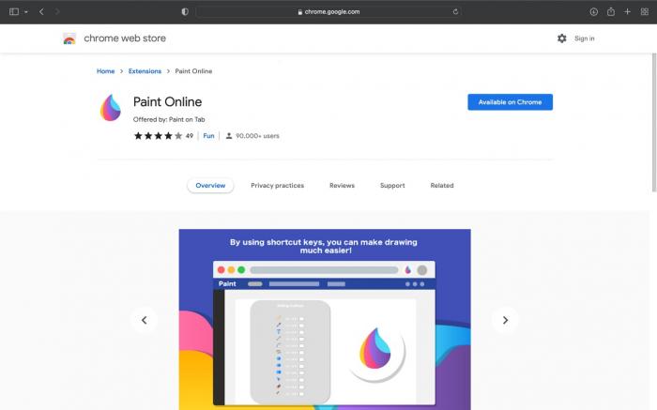
Task: Click the Chrome Web Store rainbow logo
Action: (x=69, y=38)
